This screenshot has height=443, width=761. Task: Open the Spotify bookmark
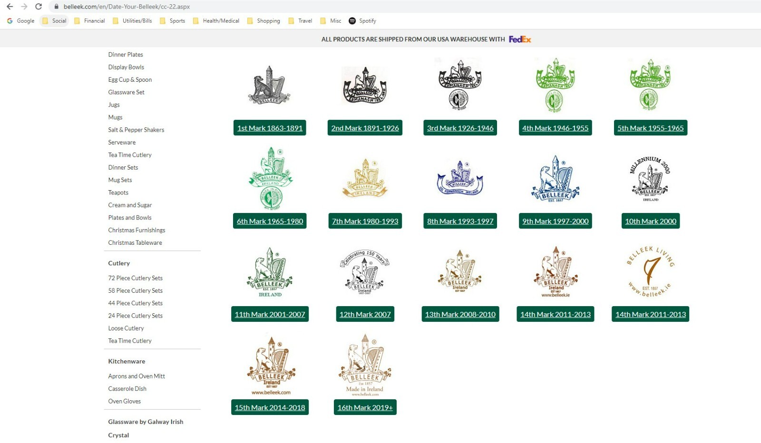pyautogui.click(x=362, y=21)
